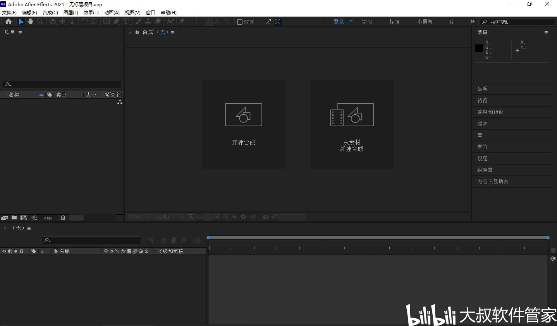Open the 图层(L) menu
This screenshot has height=326, width=557.
pos(71,12)
